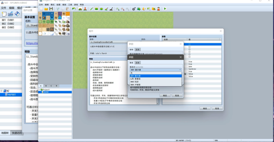Switch to 文本 tab in back 参数 dialog
Image resolution: width=274 pixels, height=142 pixels.
(138, 50)
